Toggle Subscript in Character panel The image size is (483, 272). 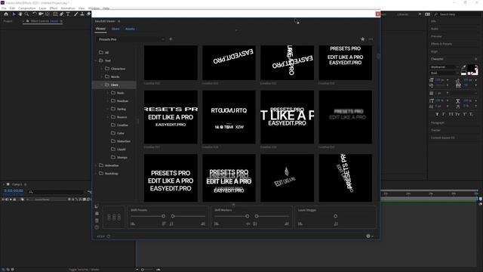(x=471, y=114)
